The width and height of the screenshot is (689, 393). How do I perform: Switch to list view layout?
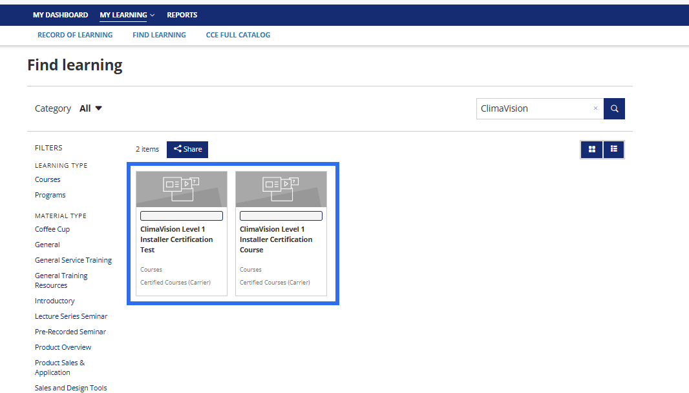[x=614, y=150]
